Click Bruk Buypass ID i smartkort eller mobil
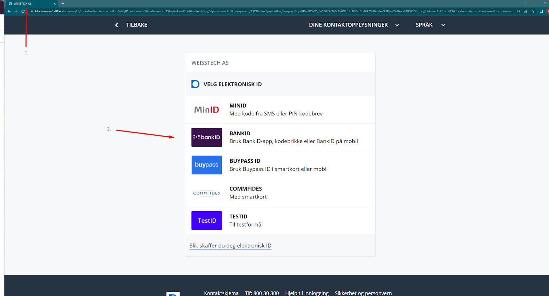This screenshot has width=549, height=296. coord(279,169)
